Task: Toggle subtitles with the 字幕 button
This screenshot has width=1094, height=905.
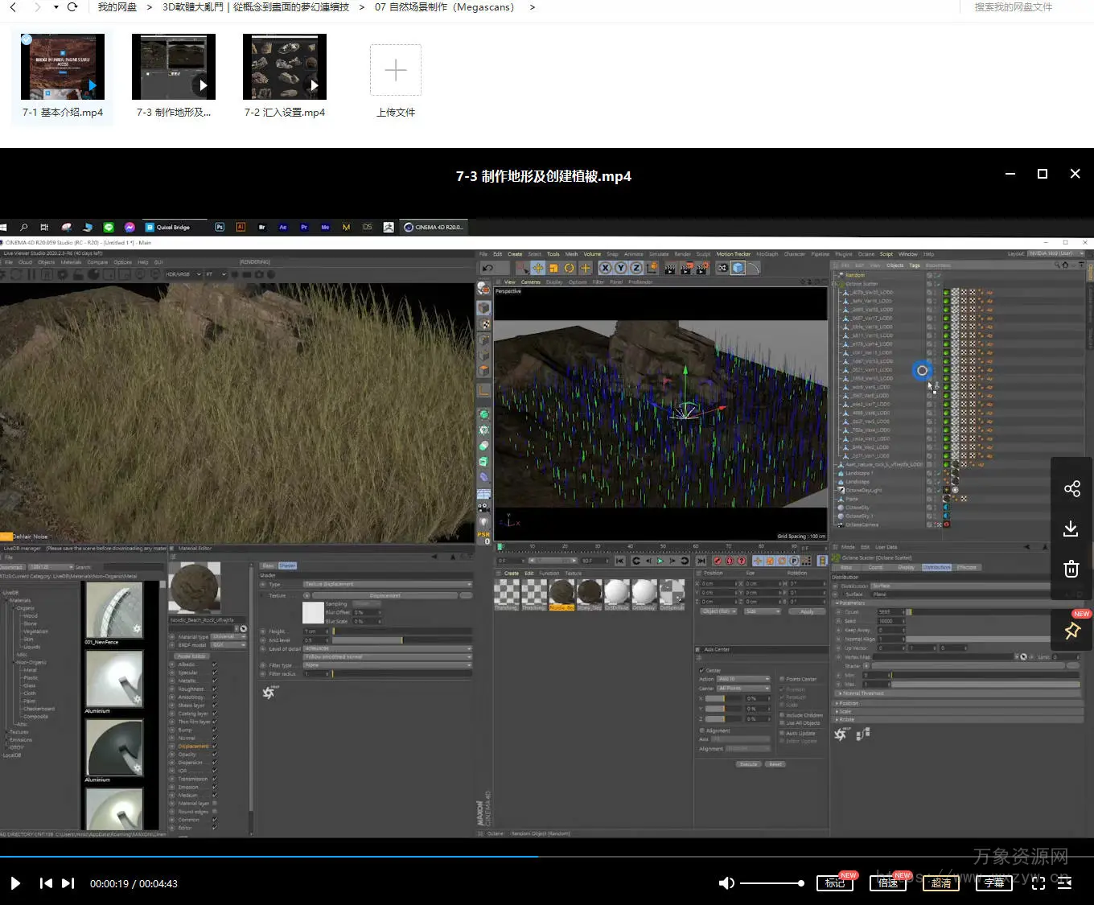Action: 993,883
